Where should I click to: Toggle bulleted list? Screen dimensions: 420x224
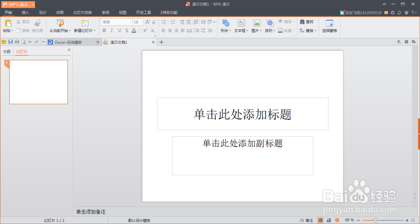click(164, 22)
